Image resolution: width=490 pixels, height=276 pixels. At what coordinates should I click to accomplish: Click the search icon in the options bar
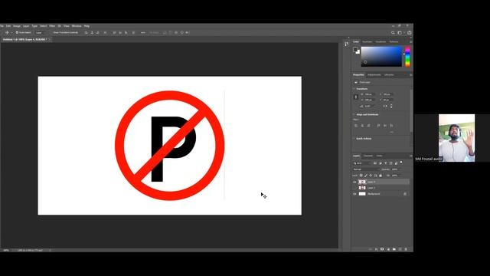tap(393, 32)
